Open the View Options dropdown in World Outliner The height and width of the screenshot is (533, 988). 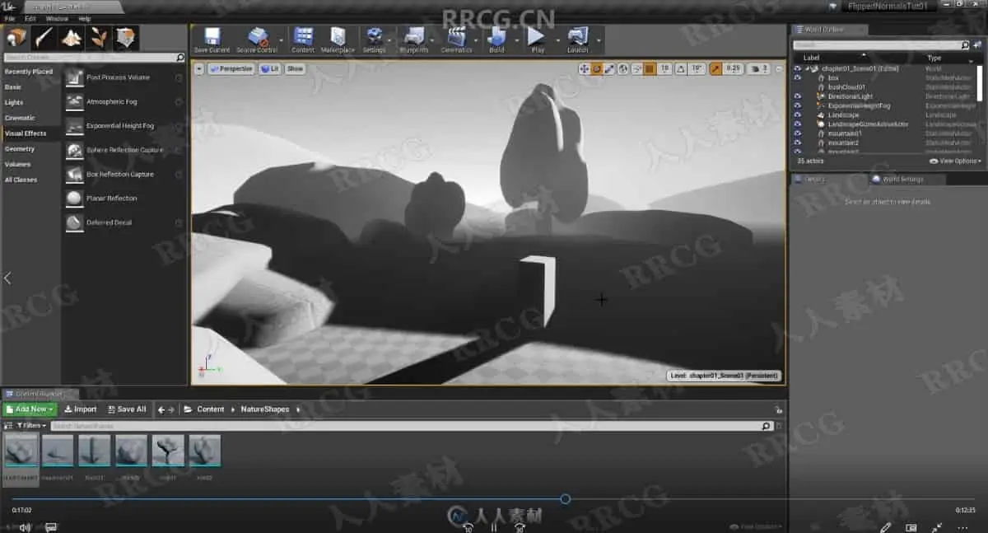[x=956, y=161]
